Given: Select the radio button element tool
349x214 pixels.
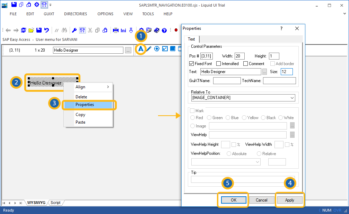Looking at the screenshot, I should pos(157,49).
